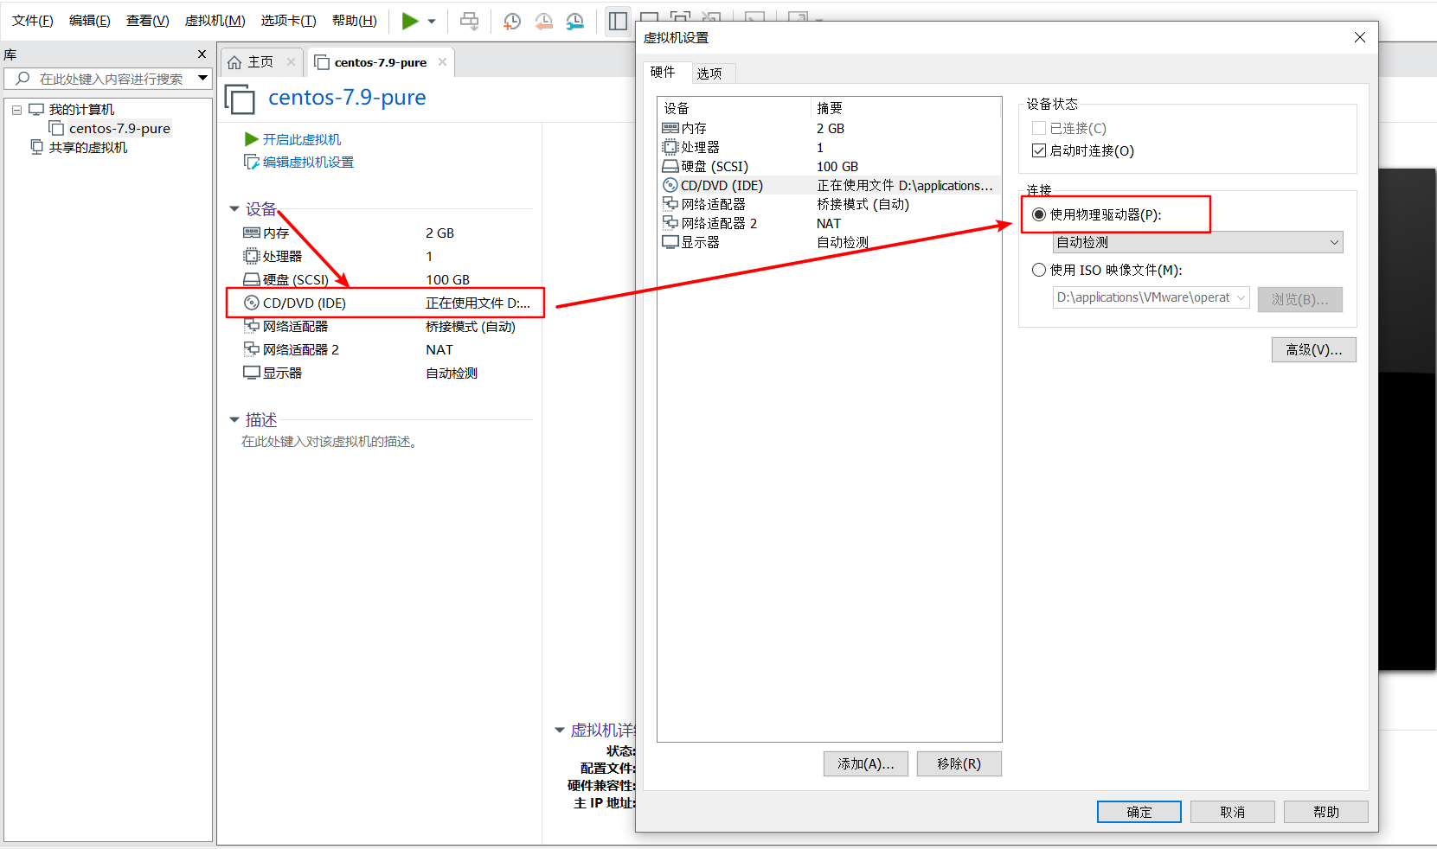Click the send Ctrl+Alt+Del toolbar icon
This screenshot has width=1437, height=849.
470,21
